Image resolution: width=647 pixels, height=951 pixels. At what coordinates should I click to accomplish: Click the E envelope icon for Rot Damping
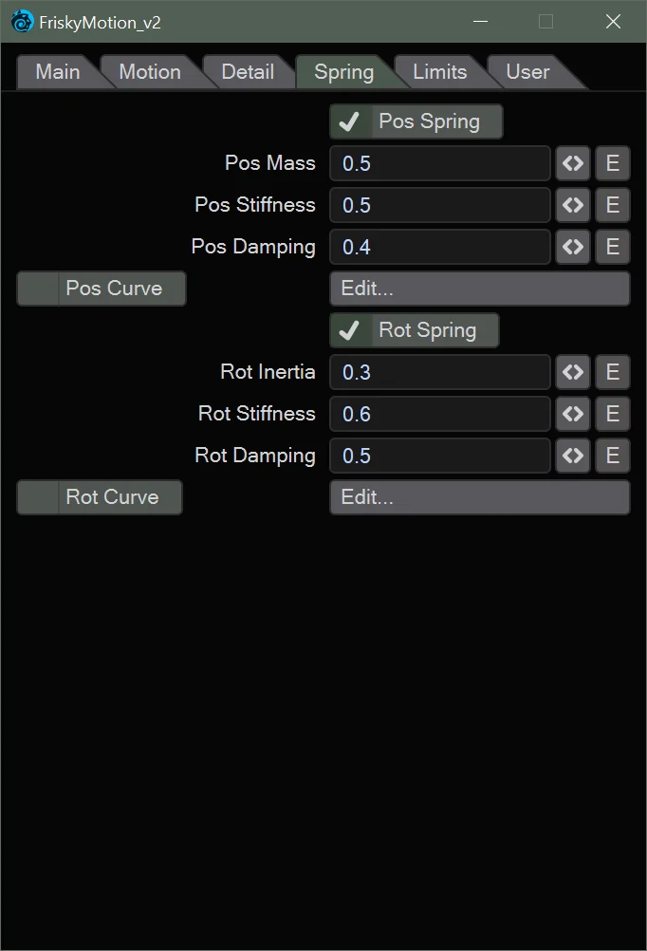[612, 456]
